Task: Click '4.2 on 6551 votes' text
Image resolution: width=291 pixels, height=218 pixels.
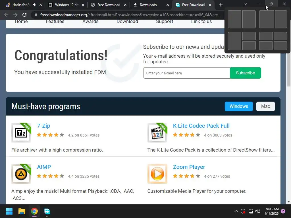Action: (x=84, y=135)
